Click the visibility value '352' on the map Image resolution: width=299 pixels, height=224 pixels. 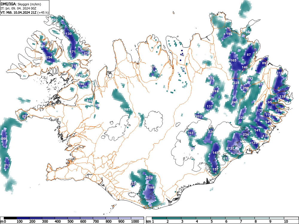[x=211, y=78]
